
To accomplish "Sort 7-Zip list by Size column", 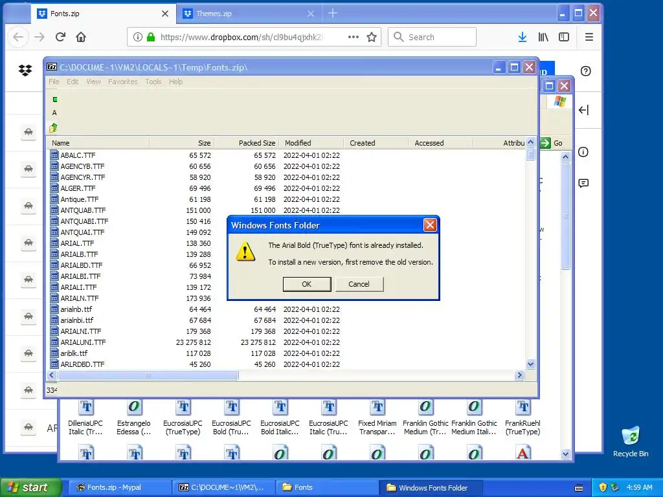I will pos(181,143).
